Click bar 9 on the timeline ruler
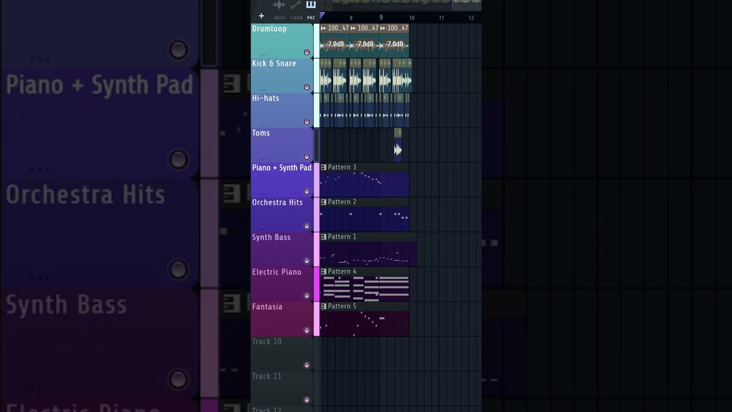This screenshot has width=732, height=412. (x=381, y=18)
